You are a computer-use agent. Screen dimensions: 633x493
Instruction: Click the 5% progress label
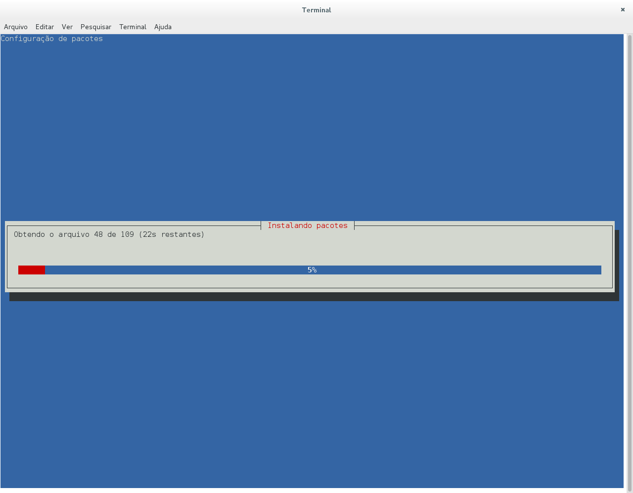pos(312,270)
